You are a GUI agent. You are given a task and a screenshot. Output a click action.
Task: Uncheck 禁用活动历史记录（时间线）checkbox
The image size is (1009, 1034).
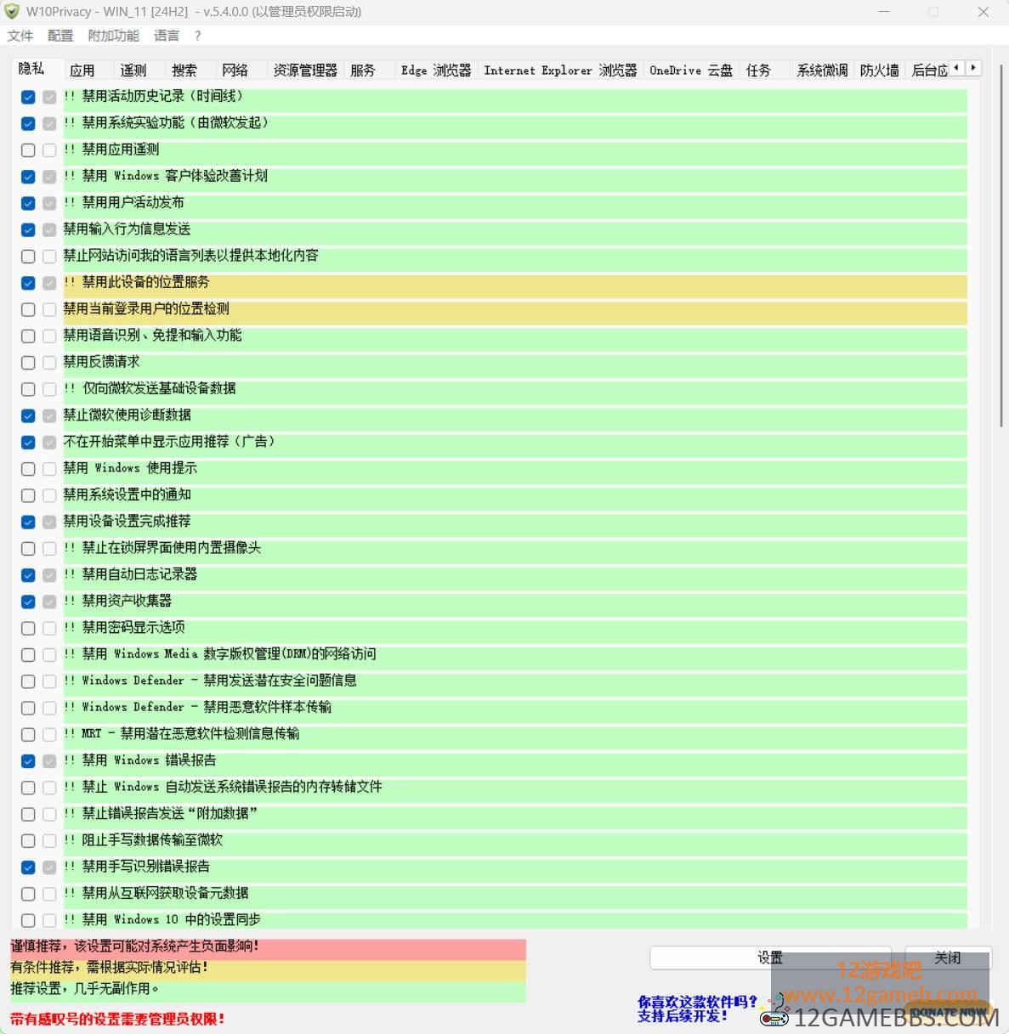(28, 97)
